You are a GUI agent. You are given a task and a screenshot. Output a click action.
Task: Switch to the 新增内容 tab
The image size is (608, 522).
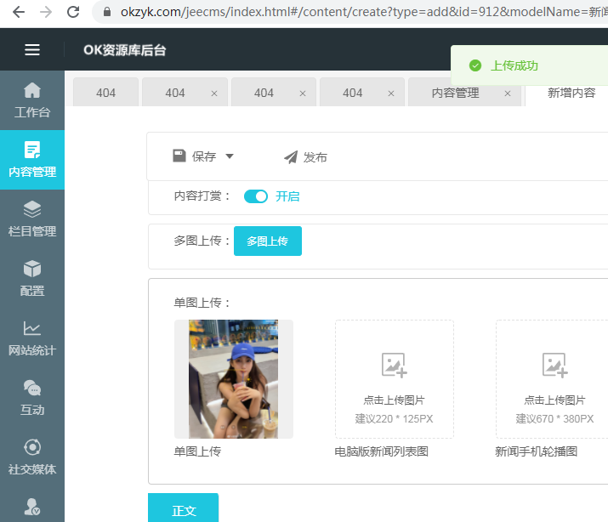click(x=571, y=93)
